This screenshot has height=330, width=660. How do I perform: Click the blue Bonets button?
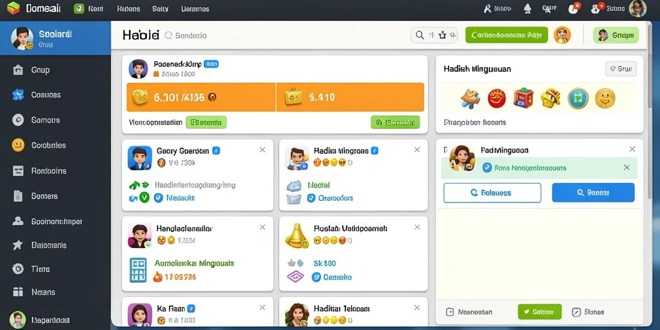[593, 193]
